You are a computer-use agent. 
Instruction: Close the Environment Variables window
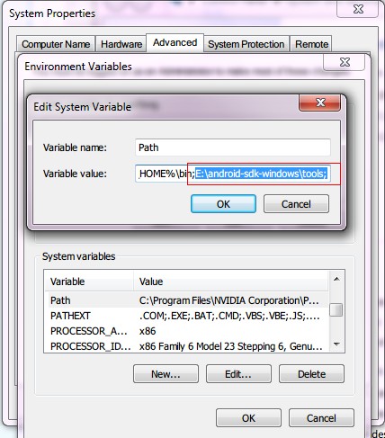[x=345, y=62]
